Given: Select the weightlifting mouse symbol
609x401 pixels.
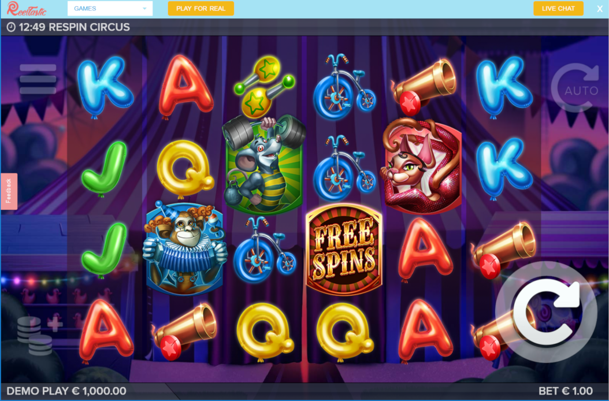Looking at the screenshot, I should [264, 164].
